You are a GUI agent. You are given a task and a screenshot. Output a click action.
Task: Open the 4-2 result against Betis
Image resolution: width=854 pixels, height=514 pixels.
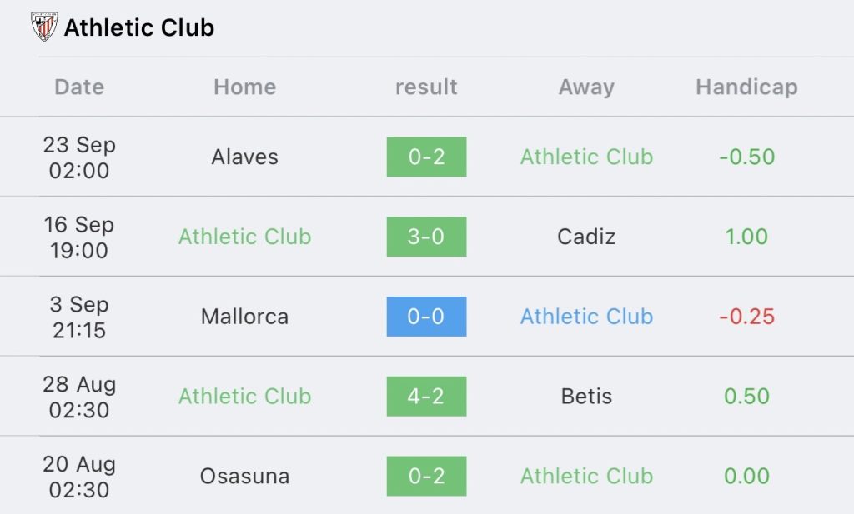click(426, 396)
